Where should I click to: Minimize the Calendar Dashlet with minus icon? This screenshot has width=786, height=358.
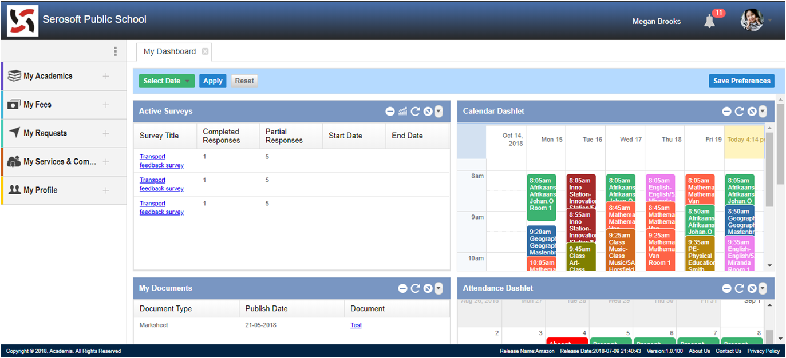coord(726,112)
